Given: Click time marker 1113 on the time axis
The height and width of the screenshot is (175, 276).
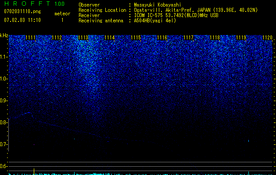Looking at the screenshot, I should click(x=83, y=38).
